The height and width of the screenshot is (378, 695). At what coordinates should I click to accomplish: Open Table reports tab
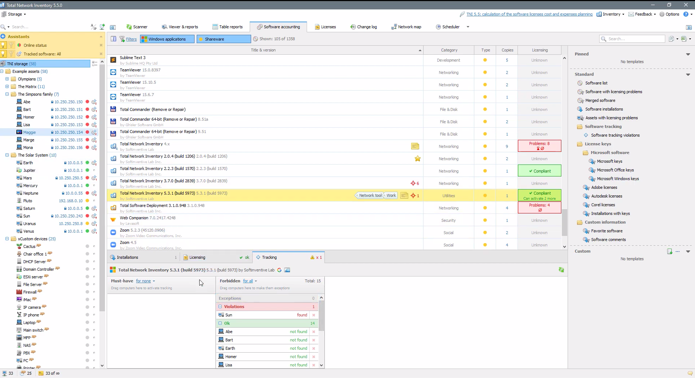tap(228, 27)
